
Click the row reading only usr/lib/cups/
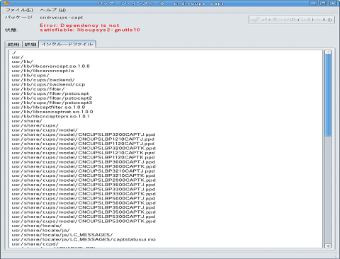(30, 75)
